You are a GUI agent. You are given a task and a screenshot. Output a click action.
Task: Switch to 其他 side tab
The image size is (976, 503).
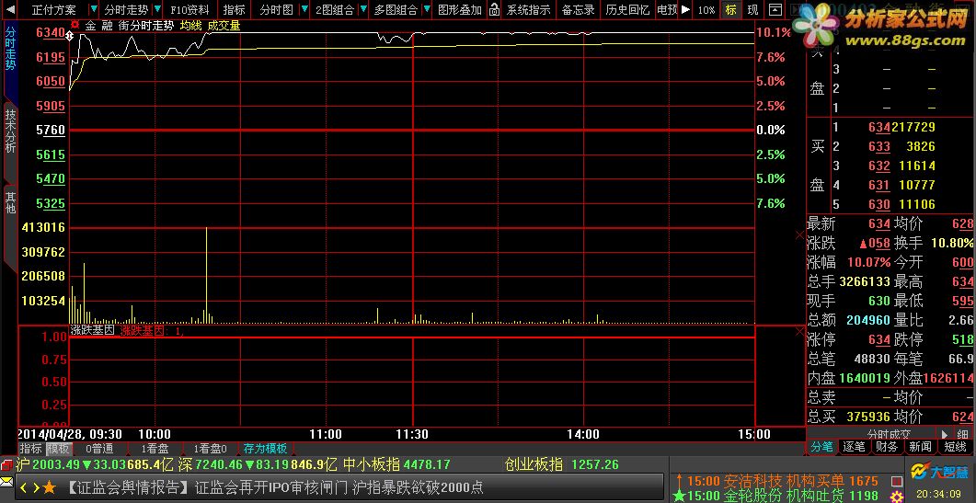click(x=10, y=202)
